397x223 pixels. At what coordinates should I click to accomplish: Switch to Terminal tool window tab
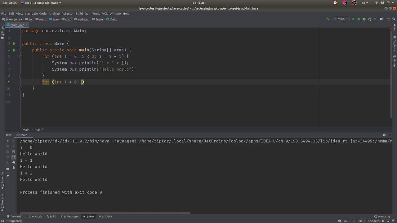tap(13, 216)
